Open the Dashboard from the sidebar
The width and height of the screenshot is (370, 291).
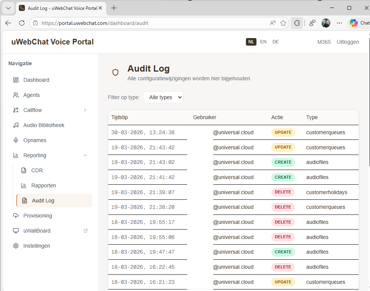coord(36,80)
